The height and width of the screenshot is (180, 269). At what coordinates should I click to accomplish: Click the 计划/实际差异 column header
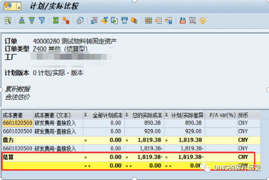[184, 115]
